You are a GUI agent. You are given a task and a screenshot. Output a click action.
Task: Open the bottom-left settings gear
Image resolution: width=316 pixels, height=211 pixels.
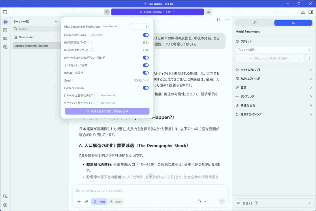5,205
